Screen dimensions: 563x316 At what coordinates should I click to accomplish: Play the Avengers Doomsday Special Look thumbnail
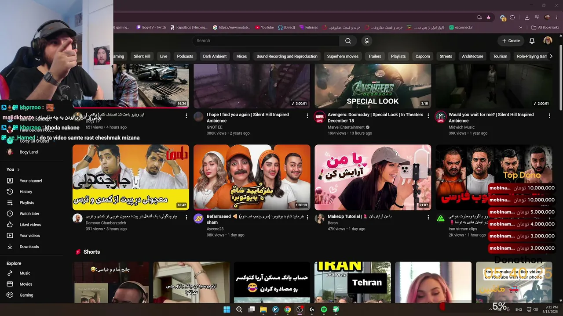point(373,86)
